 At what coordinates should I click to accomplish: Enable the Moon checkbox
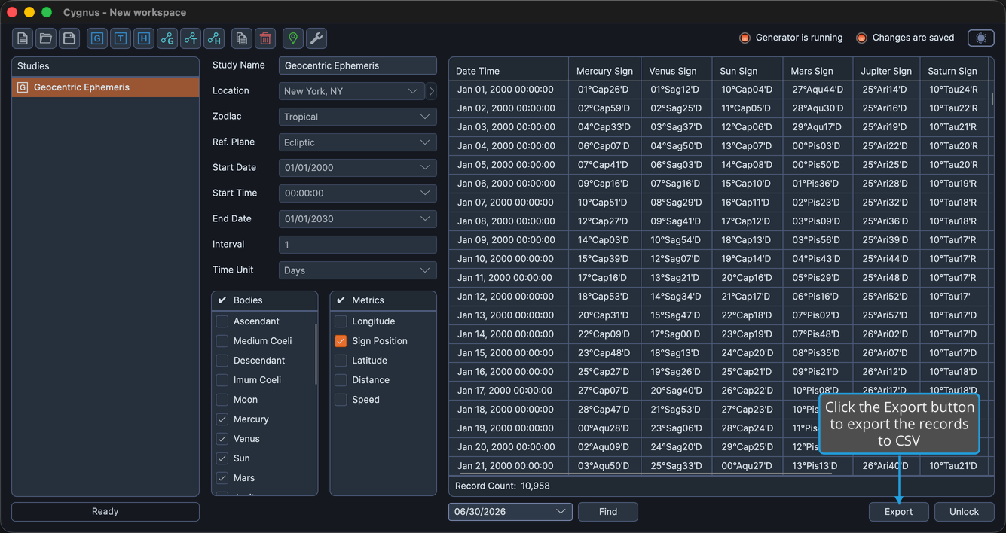(x=222, y=400)
